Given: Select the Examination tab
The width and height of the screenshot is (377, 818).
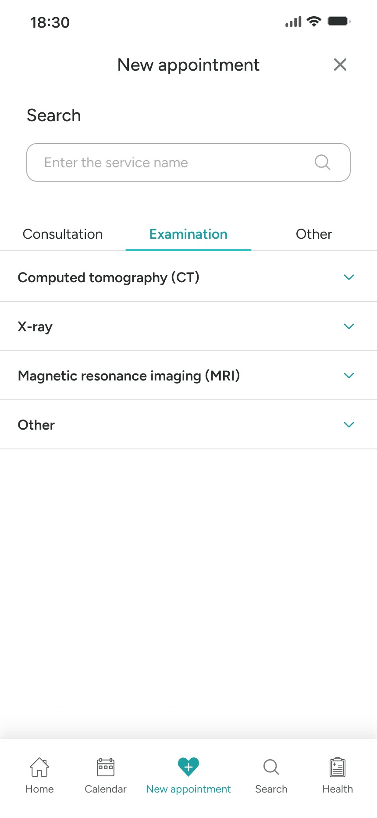Looking at the screenshot, I should pos(188,234).
